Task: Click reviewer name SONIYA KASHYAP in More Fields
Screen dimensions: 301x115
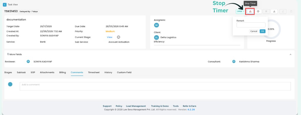Action: coord(43,62)
